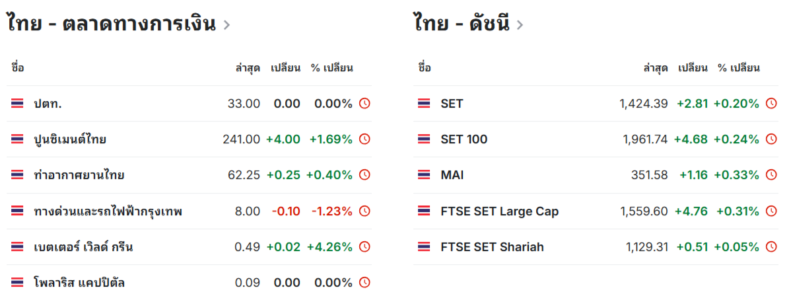
Task: Click the clock icon beside ปูนซิเมนต์ไทย
Action: 365,139
